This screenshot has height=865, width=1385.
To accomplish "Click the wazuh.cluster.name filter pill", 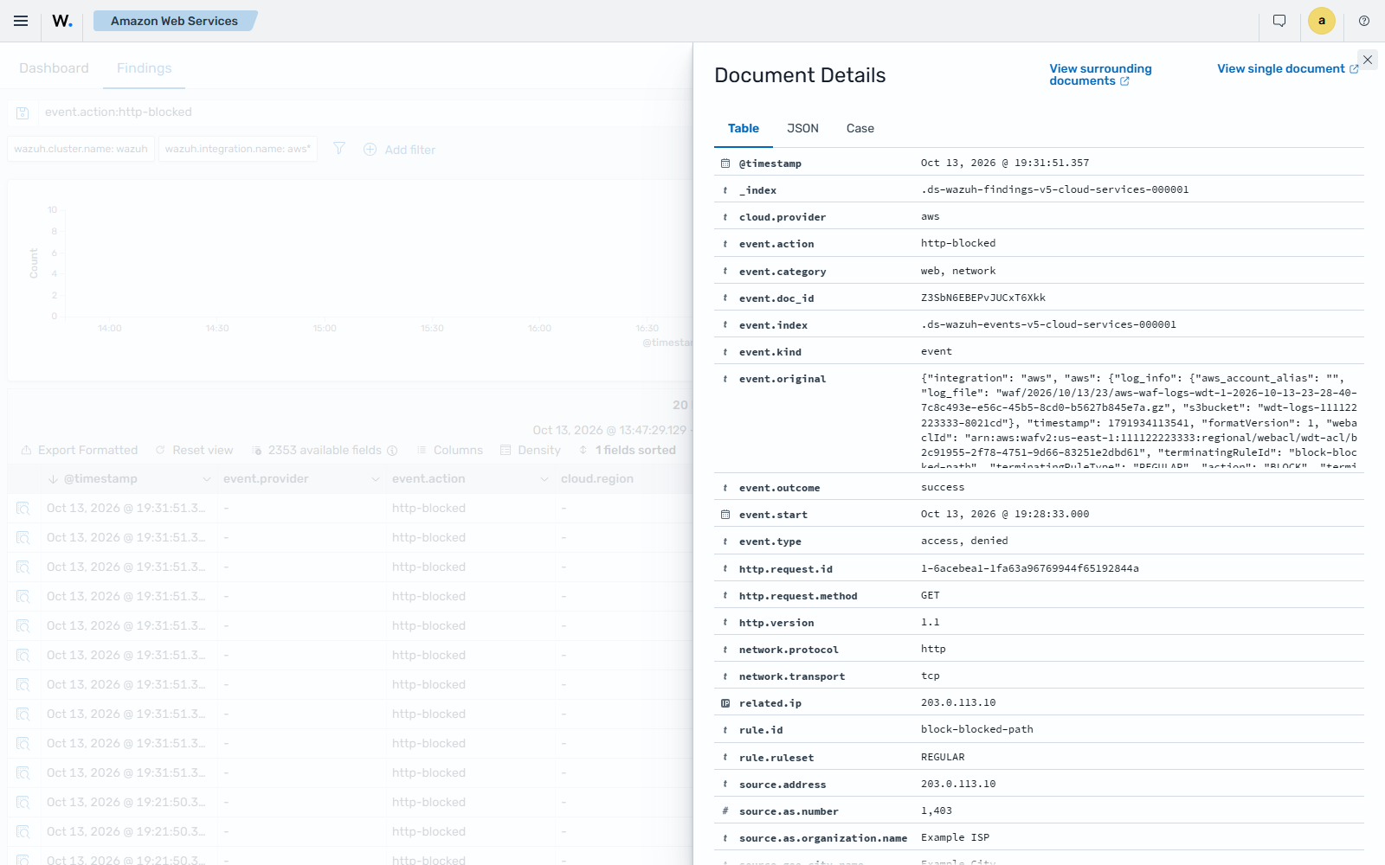I will coord(81,149).
